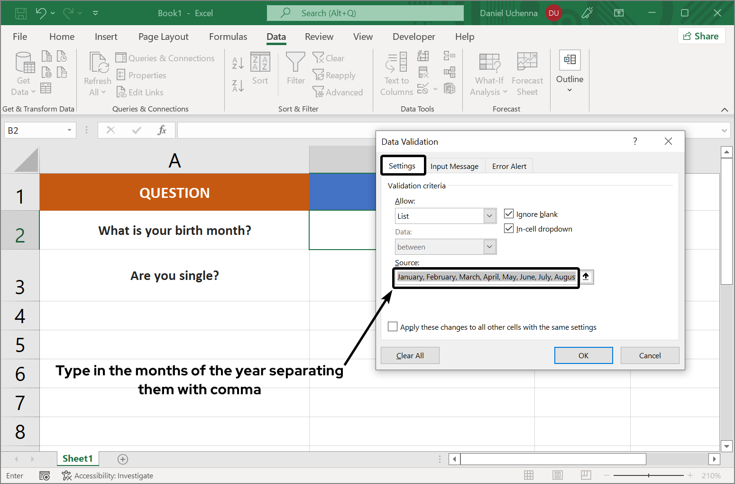Disable In-cell dropdown
Viewport: 735px width, 484px height.
(509, 228)
